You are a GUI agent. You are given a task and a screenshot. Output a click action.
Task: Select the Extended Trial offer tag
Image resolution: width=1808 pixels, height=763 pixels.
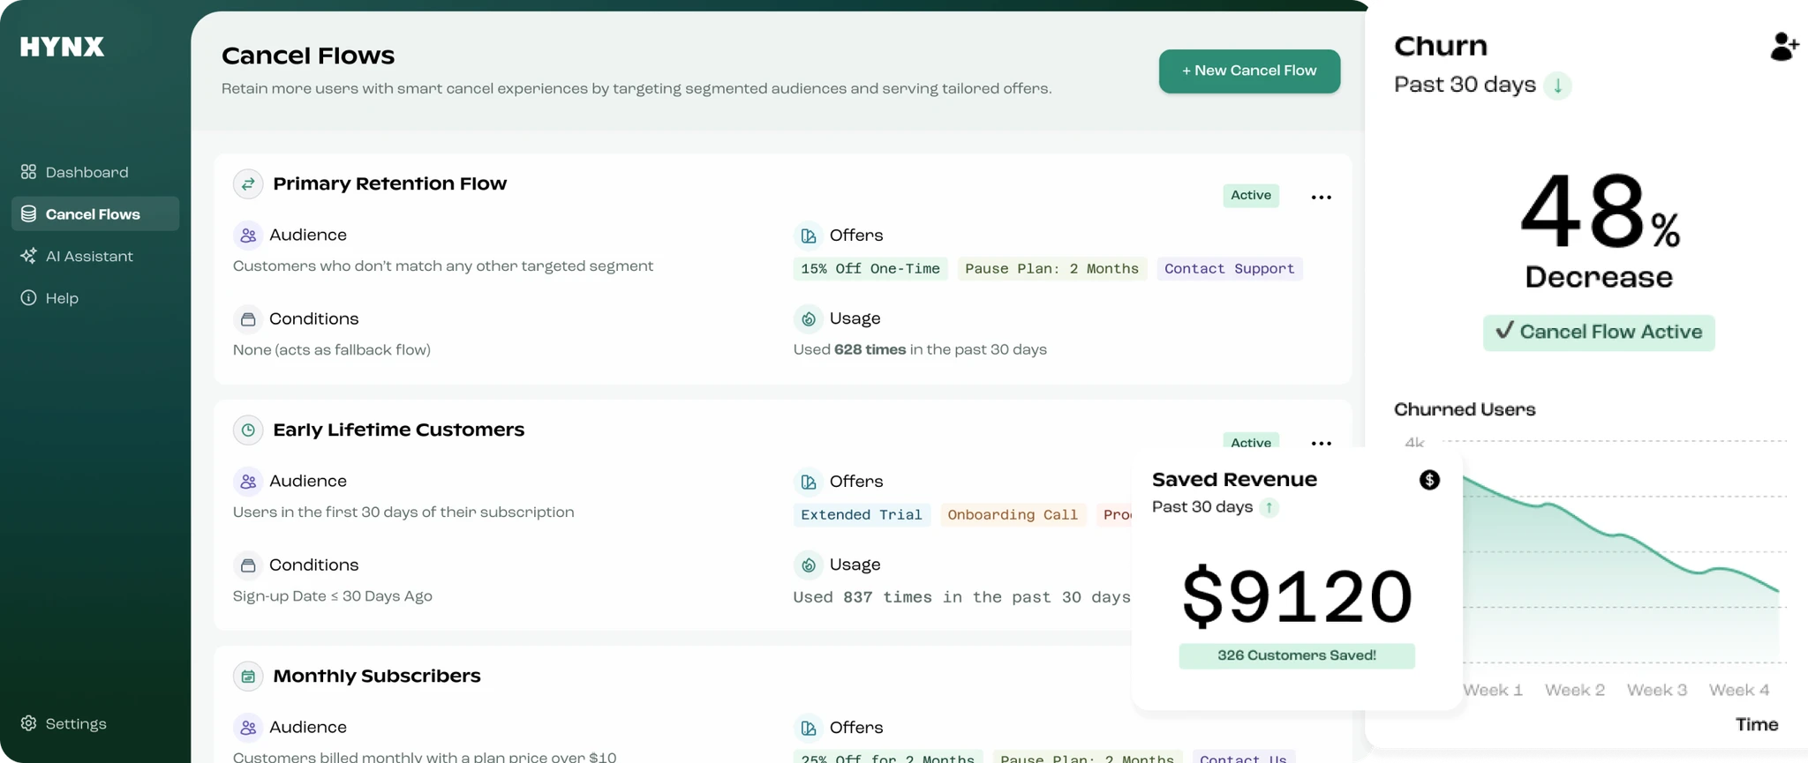(x=861, y=515)
